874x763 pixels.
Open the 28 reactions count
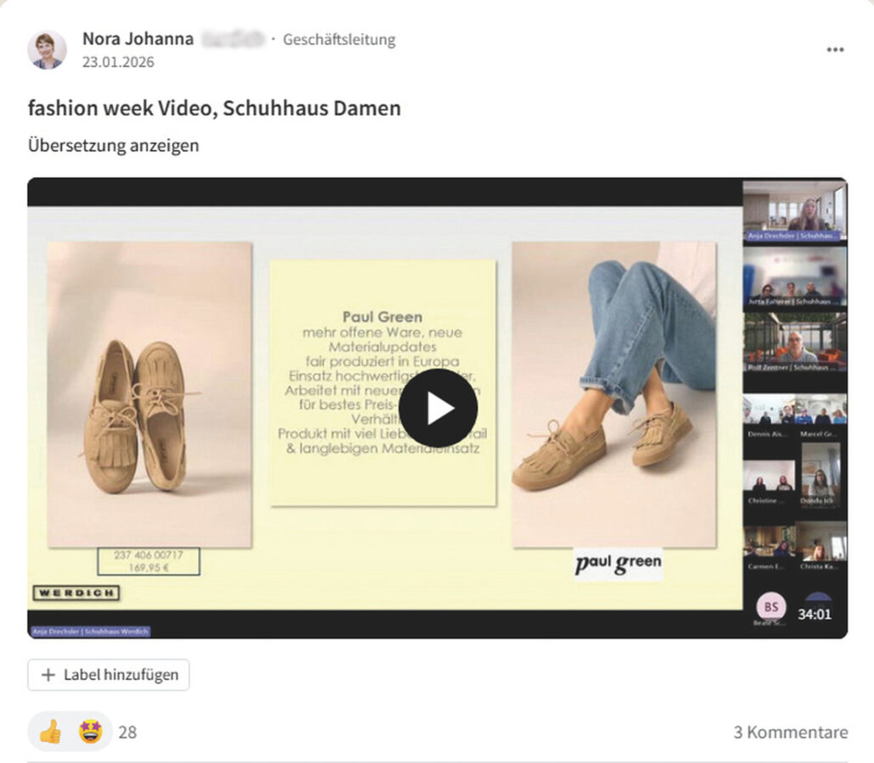pyautogui.click(x=127, y=732)
